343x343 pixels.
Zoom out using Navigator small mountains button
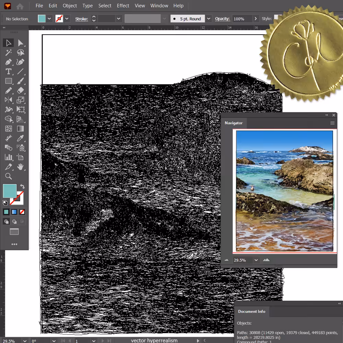click(226, 260)
